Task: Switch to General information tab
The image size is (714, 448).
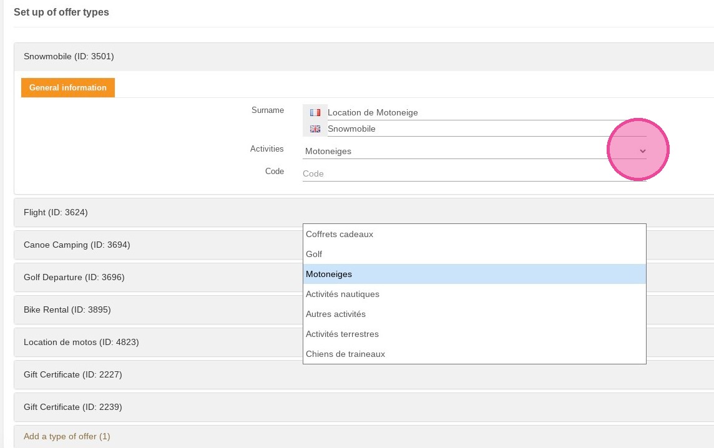Action: click(68, 87)
